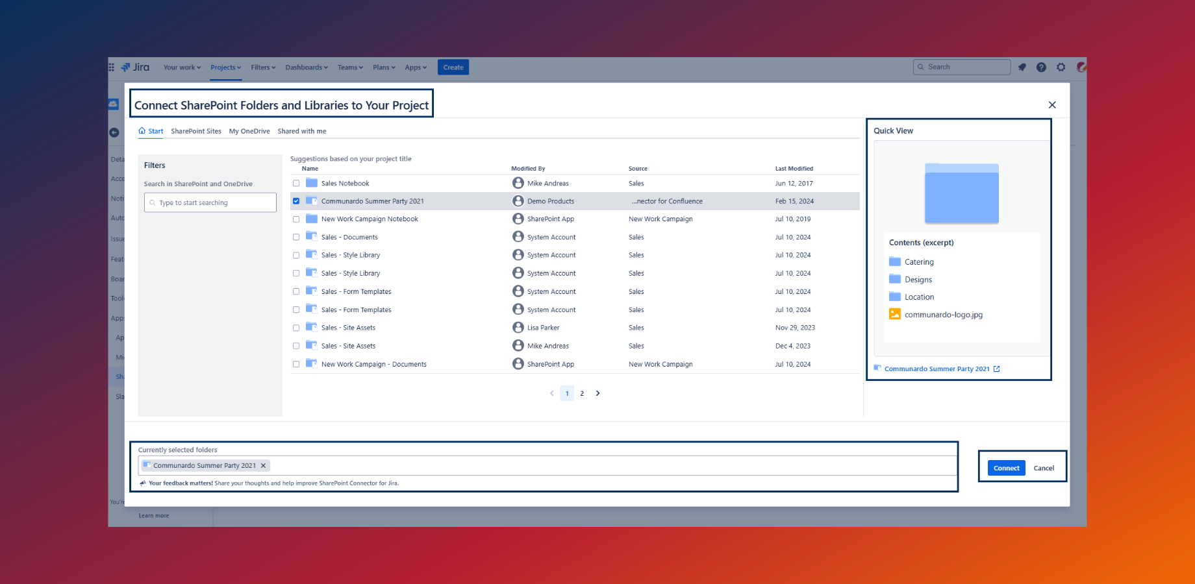Sort by Name column header

(310, 168)
